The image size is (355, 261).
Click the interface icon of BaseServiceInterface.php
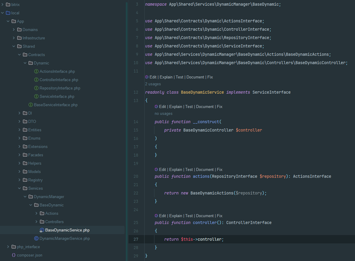tap(31, 105)
